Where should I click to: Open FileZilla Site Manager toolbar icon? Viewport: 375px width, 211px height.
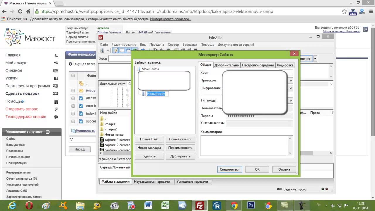click(x=102, y=50)
